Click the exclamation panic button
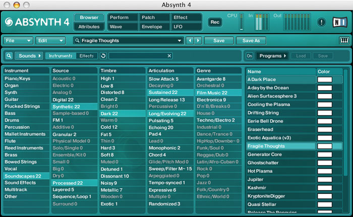Viewport: 353px width, 217px height. point(322,22)
